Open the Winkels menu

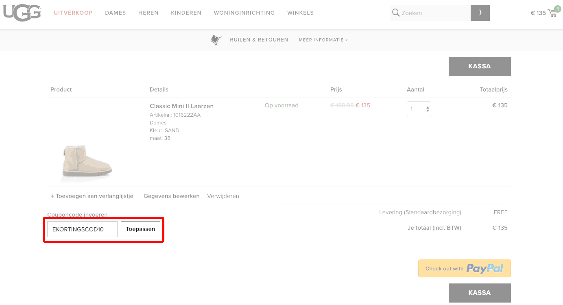301,13
